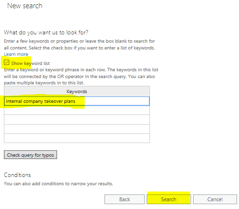The height and width of the screenshot is (209, 239).
Task: Open the Learn more link
Action: [x=16, y=54]
